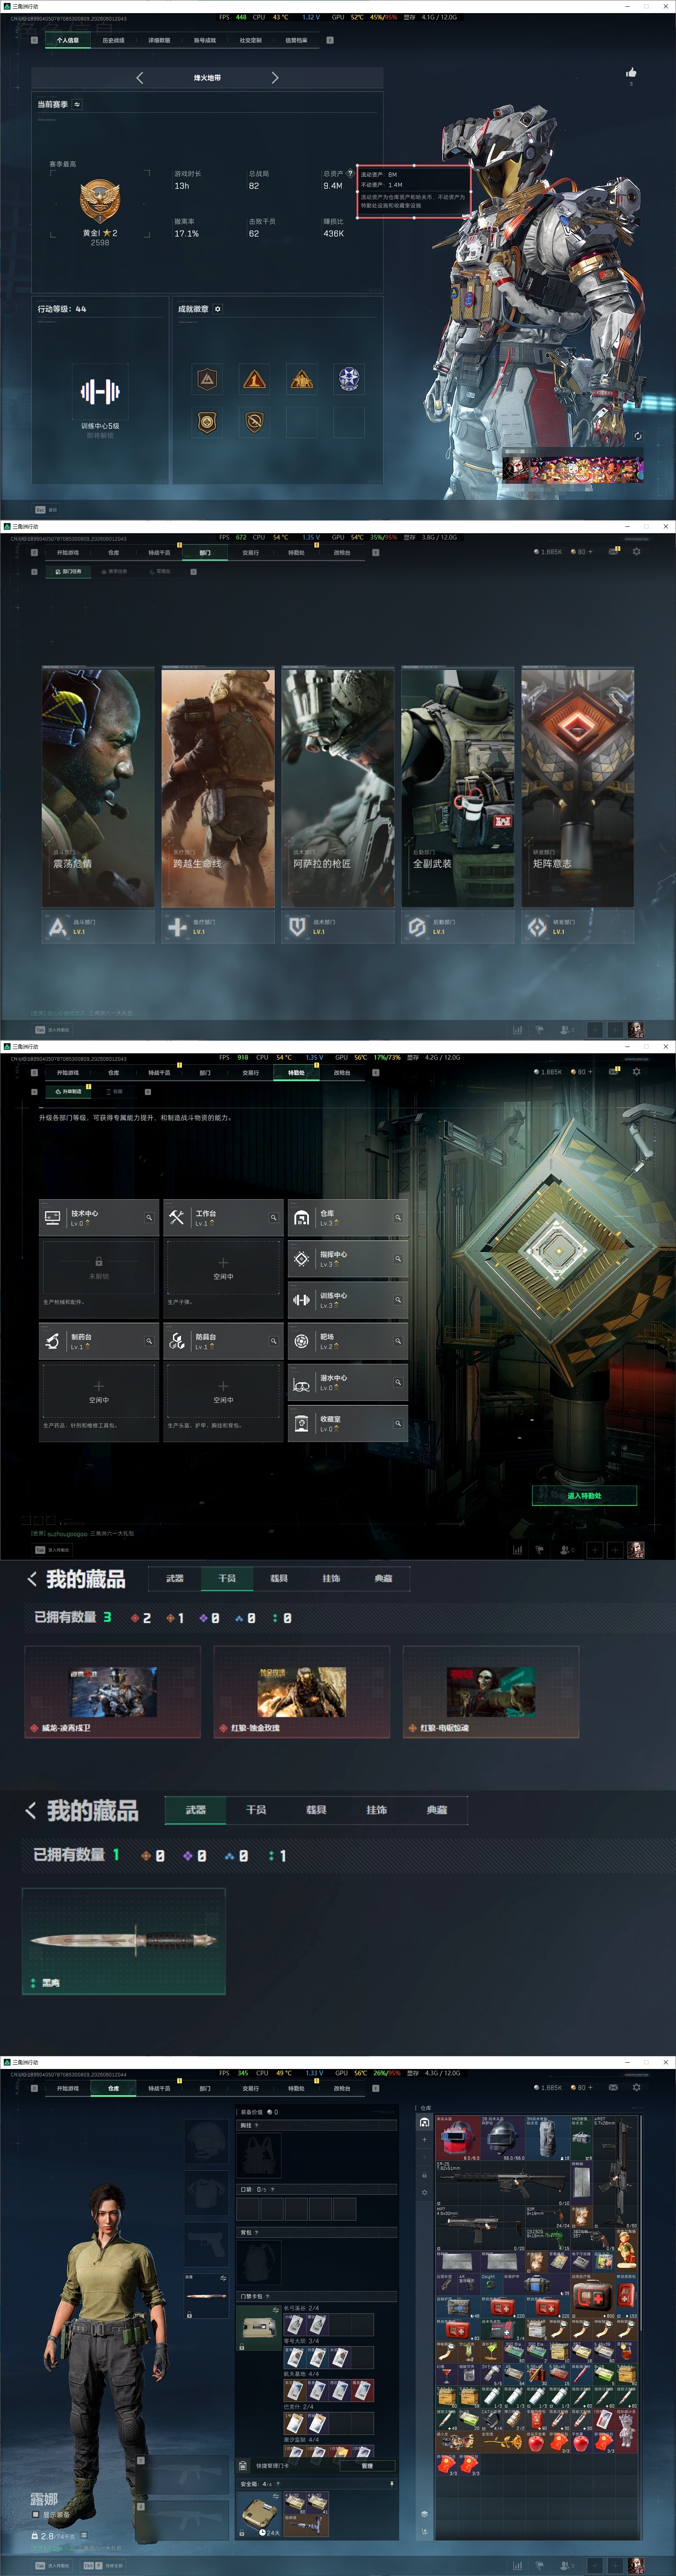Click the magnifier on the 靶场 row
676x2576 pixels.
(x=398, y=1341)
